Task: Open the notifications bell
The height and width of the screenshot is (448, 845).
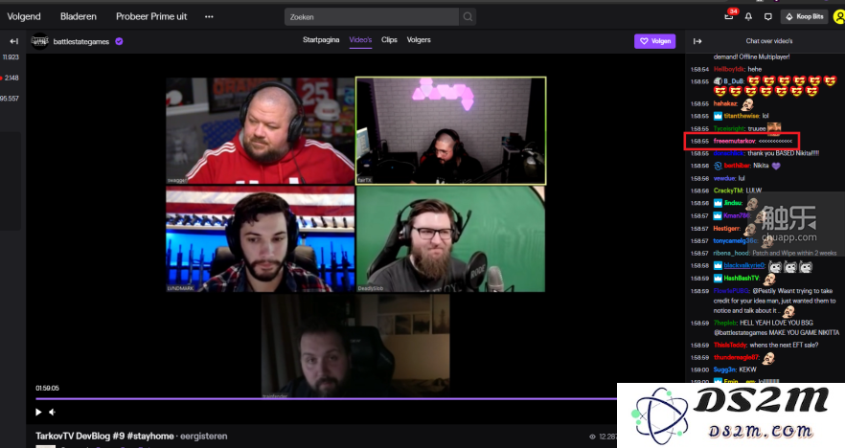Action: (748, 16)
